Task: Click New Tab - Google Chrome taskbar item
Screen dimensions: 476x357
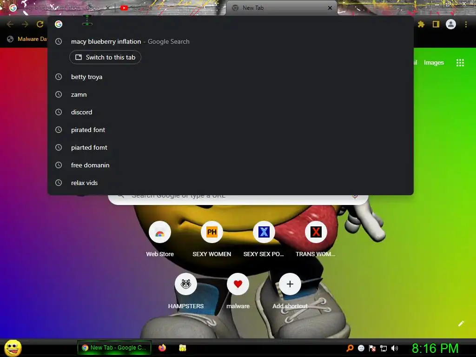Action: [114, 348]
